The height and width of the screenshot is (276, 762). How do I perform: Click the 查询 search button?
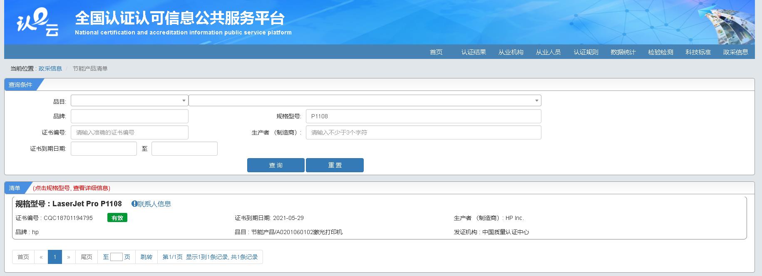click(276, 165)
